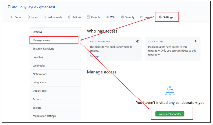Click the Settings gear icon
This screenshot has height=125, width=213.
click(161, 17)
